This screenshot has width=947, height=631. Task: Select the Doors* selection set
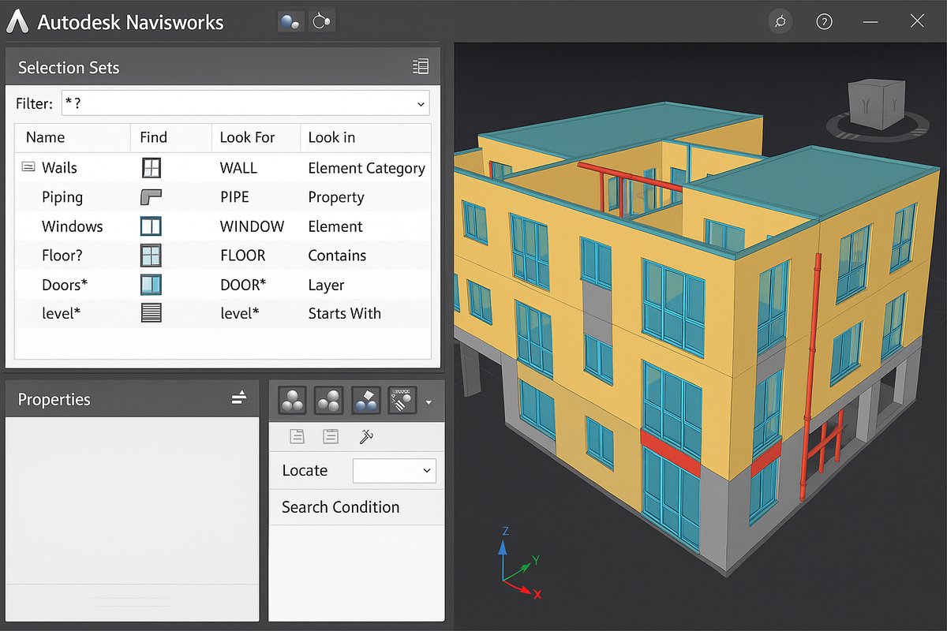pyautogui.click(x=65, y=285)
